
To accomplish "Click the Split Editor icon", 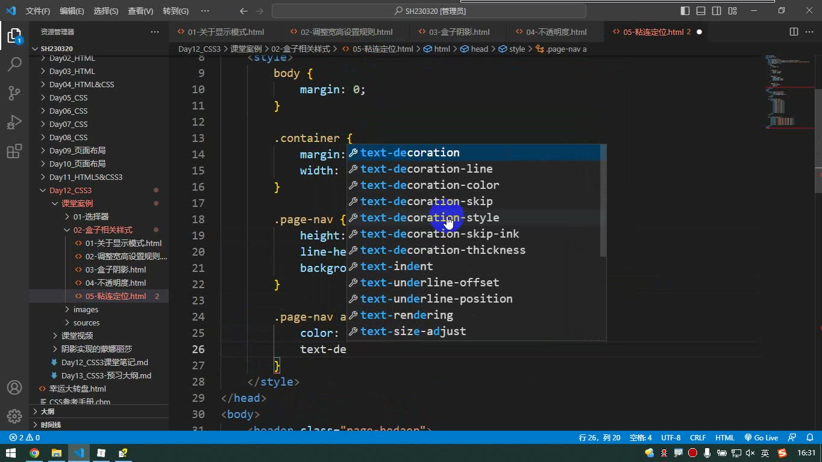I will click(x=794, y=32).
